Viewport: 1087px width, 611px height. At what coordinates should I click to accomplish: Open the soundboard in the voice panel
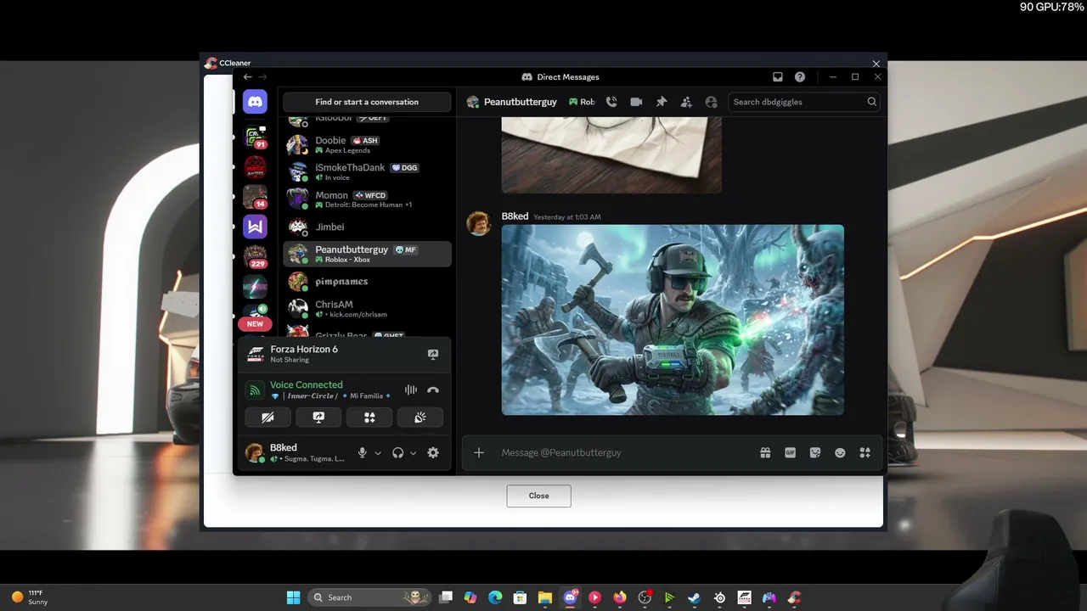pos(420,418)
